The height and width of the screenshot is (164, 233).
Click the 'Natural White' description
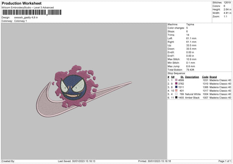(193, 94)
